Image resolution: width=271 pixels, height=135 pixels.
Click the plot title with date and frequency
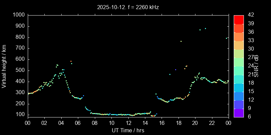tap(128, 7)
